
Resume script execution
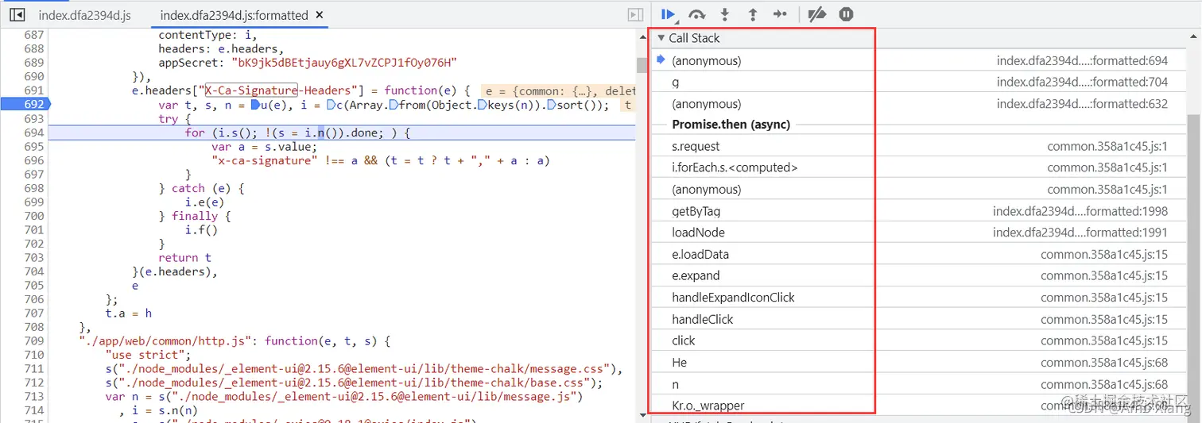click(x=669, y=14)
